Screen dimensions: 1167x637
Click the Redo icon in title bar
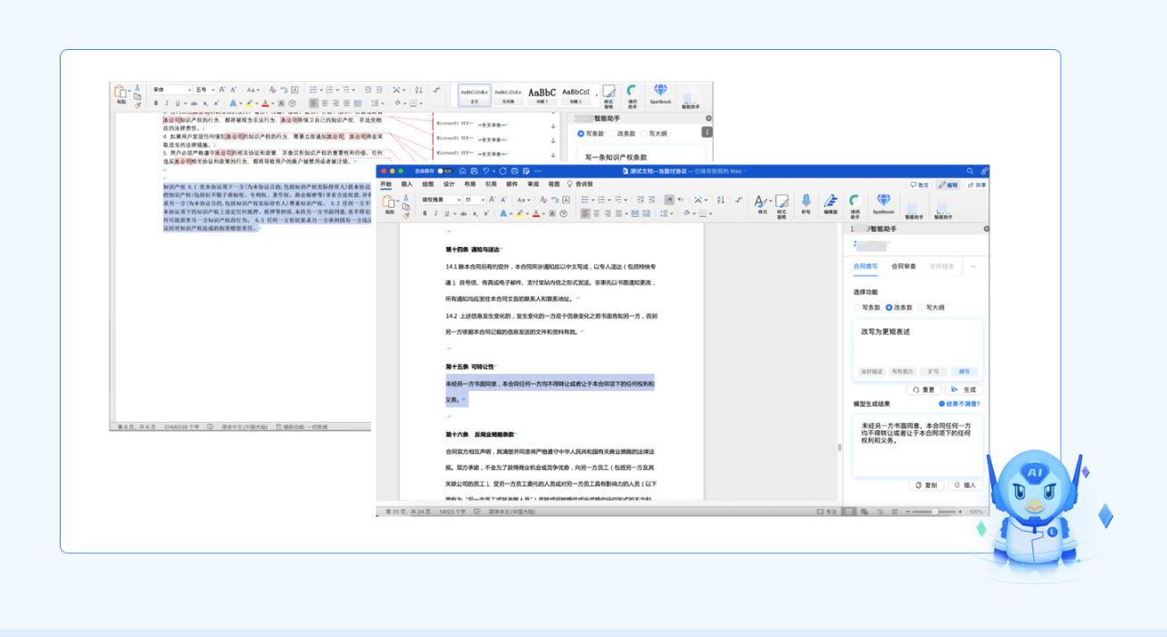point(503,171)
